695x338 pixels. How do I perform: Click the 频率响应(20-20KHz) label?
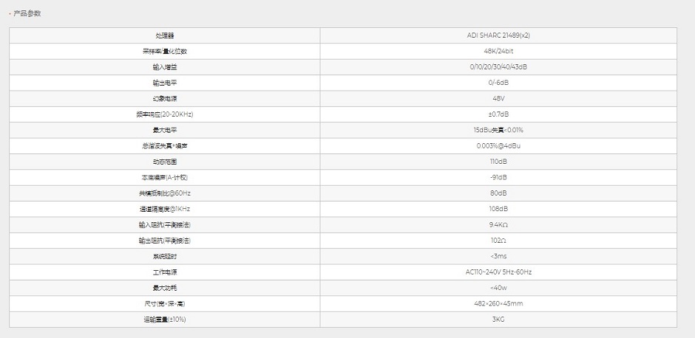coord(165,114)
